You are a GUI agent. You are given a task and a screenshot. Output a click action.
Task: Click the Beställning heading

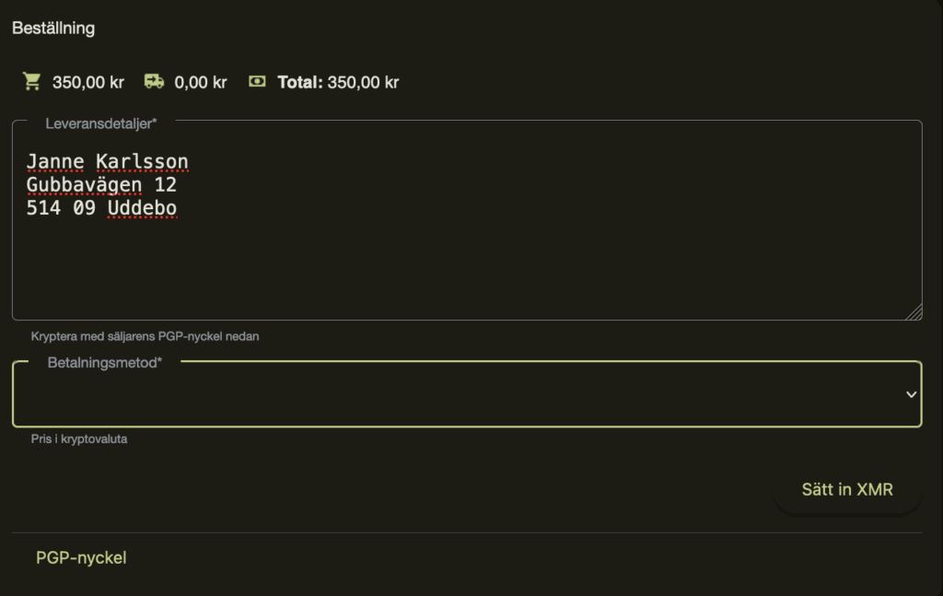53,28
